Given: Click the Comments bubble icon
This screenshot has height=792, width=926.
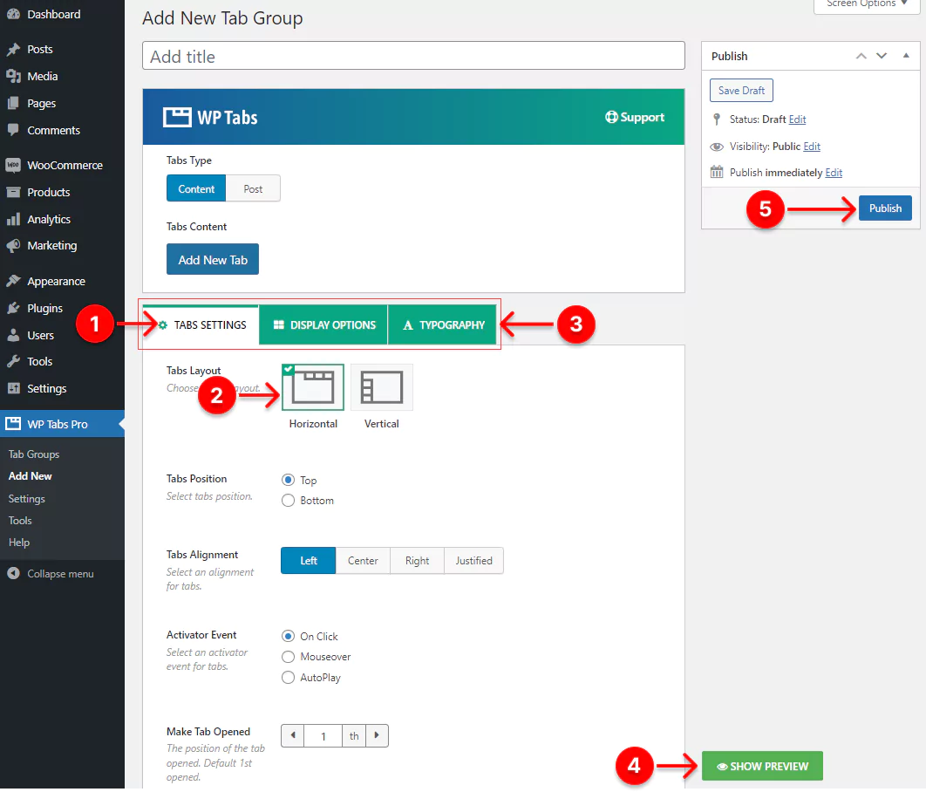Looking at the screenshot, I should click(x=13, y=130).
